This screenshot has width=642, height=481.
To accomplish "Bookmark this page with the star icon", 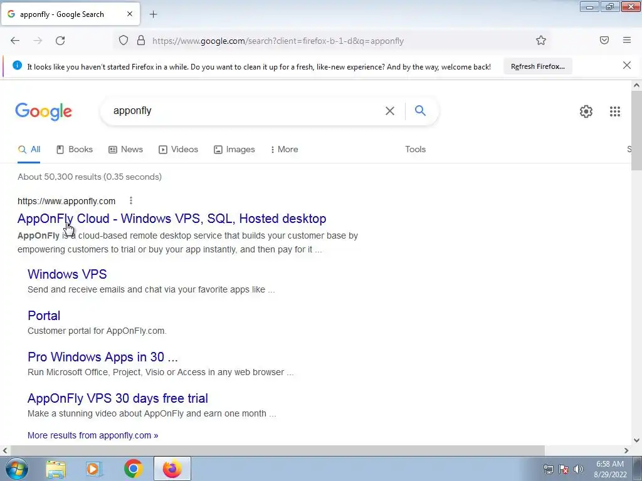I will [x=541, y=40].
